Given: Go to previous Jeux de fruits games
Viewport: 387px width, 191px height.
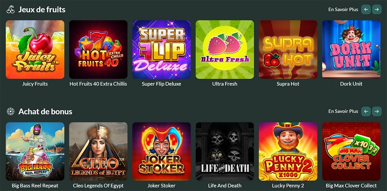Looking at the screenshot, I should click(366, 9).
